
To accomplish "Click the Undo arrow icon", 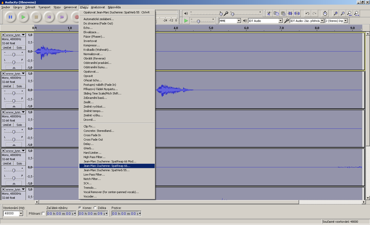I will (307, 13).
